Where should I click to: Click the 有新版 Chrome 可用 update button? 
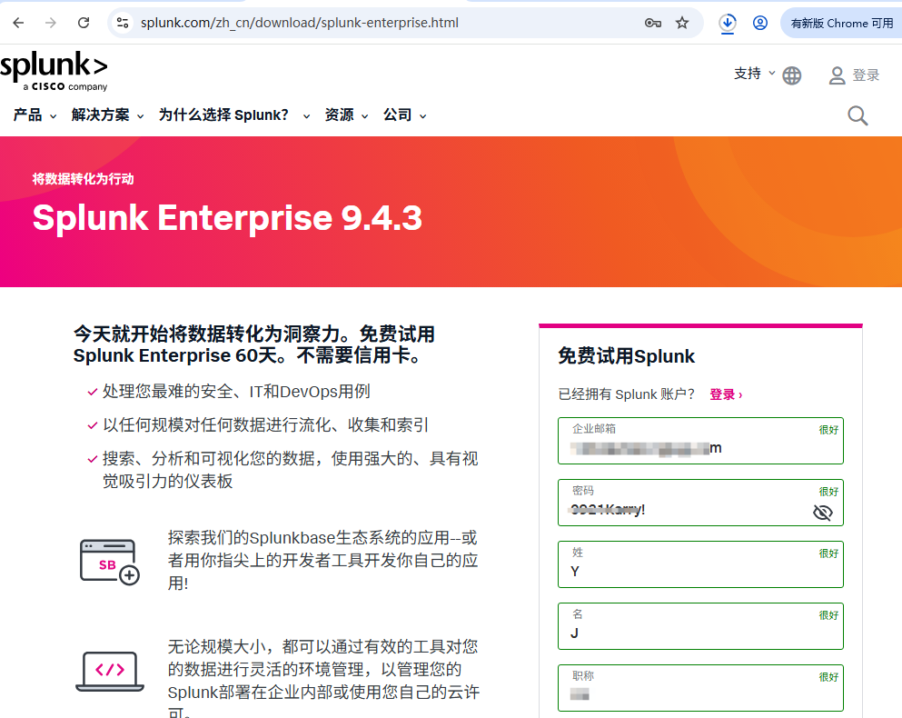pos(842,23)
